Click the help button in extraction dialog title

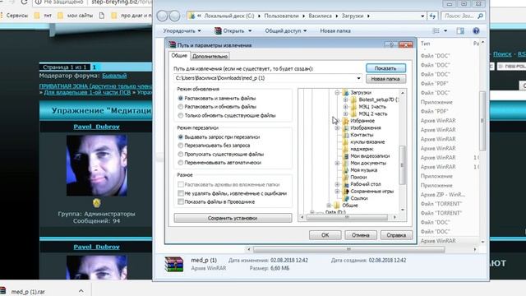pos(390,45)
